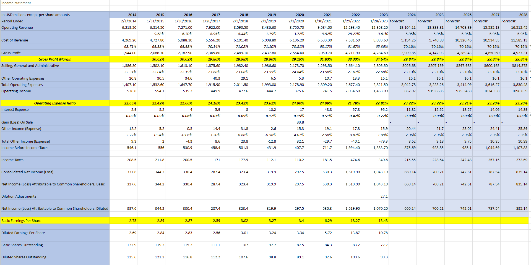Click the 'In USD millions except per share amounts' cell
The image size is (531, 265).
pos(55,15)
